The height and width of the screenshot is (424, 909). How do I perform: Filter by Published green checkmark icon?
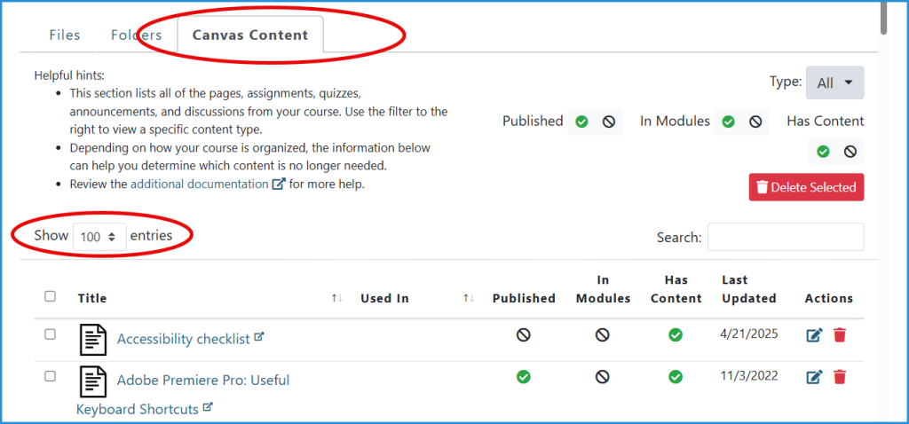(581, 122)
